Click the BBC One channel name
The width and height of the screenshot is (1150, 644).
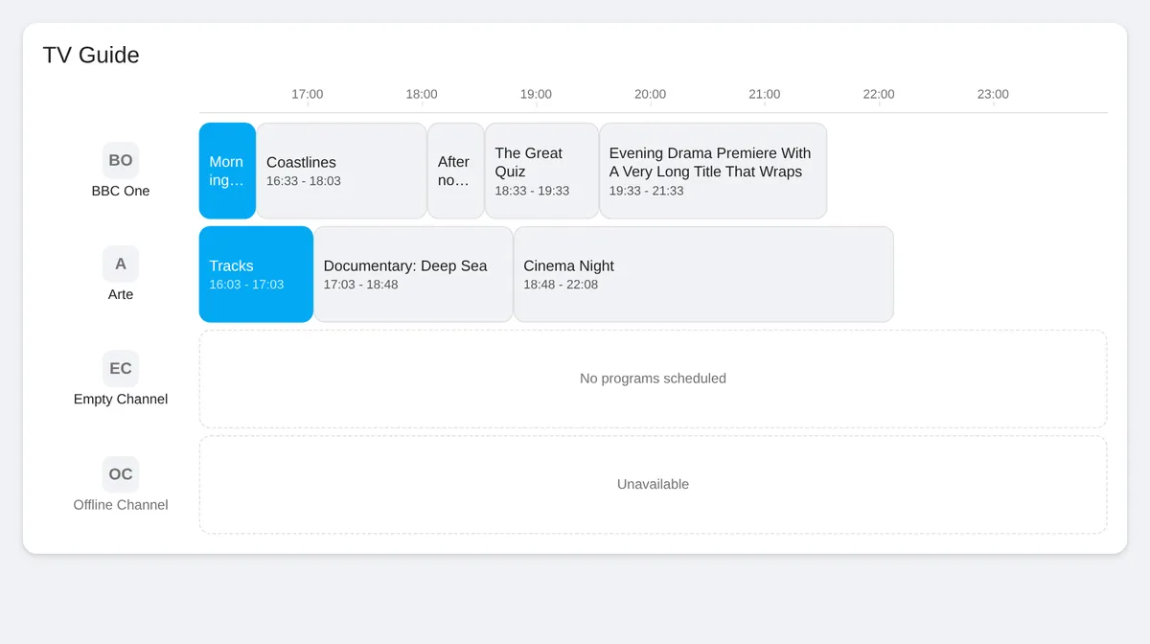[121, 191]
